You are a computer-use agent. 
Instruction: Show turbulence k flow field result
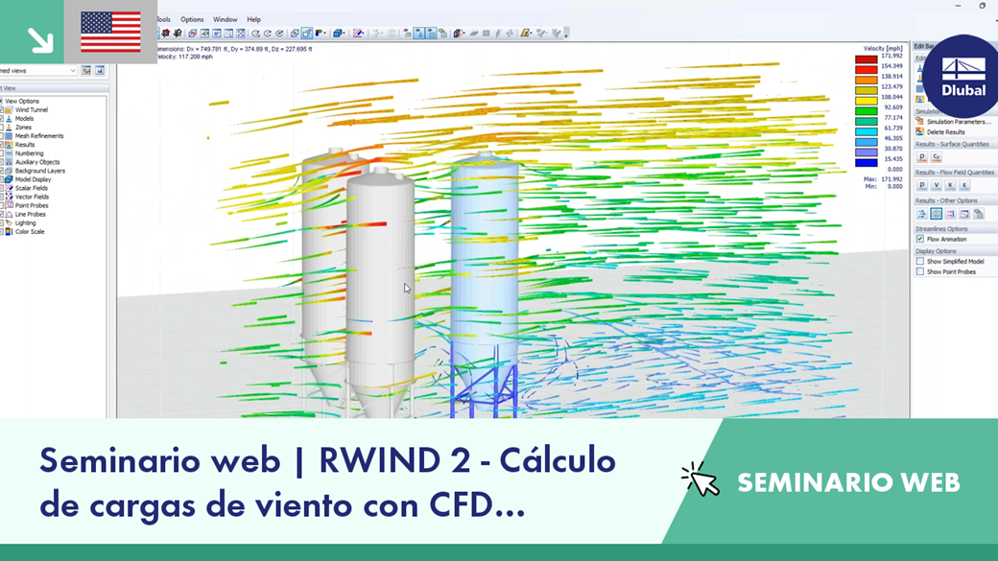pyautogui.click(x=950, y=185)
